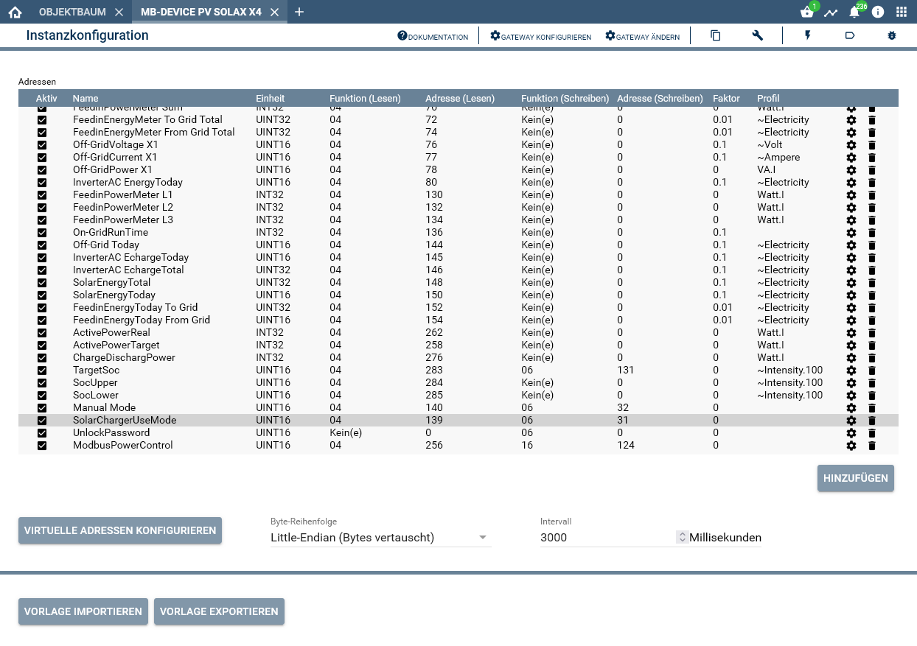Open the apps grid menu
The width and height of the screenshot is (917, 646).
click(x=901, y=13)
